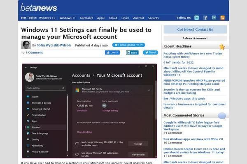Click the View benefits button
Image resolution: width=247 pixels, height=164 pixels.
click(x=138, y=155)
